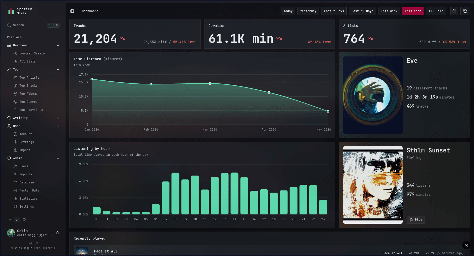Switch to dark theme moon icon

[17, 220]
